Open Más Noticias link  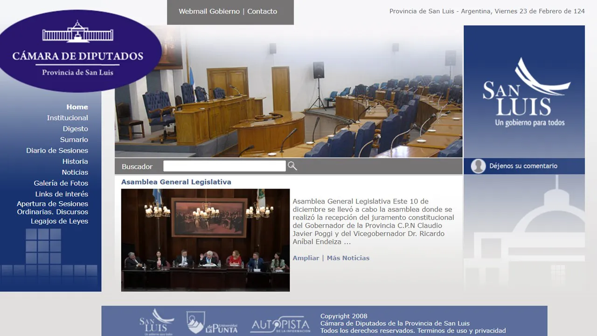(x=348, y=258)
